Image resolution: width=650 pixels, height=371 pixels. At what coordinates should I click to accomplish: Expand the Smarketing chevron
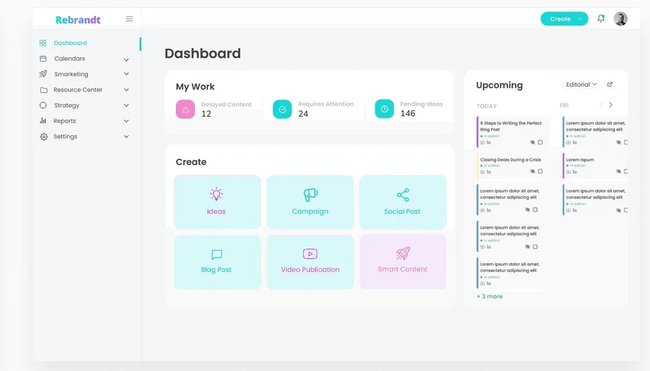click(x=126, y=74)
